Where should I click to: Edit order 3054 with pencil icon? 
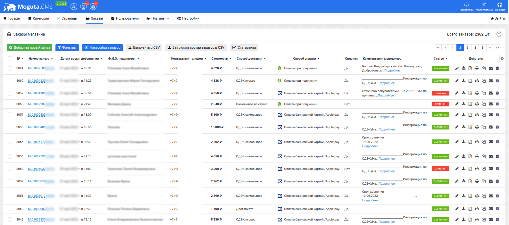pos(457,156)
